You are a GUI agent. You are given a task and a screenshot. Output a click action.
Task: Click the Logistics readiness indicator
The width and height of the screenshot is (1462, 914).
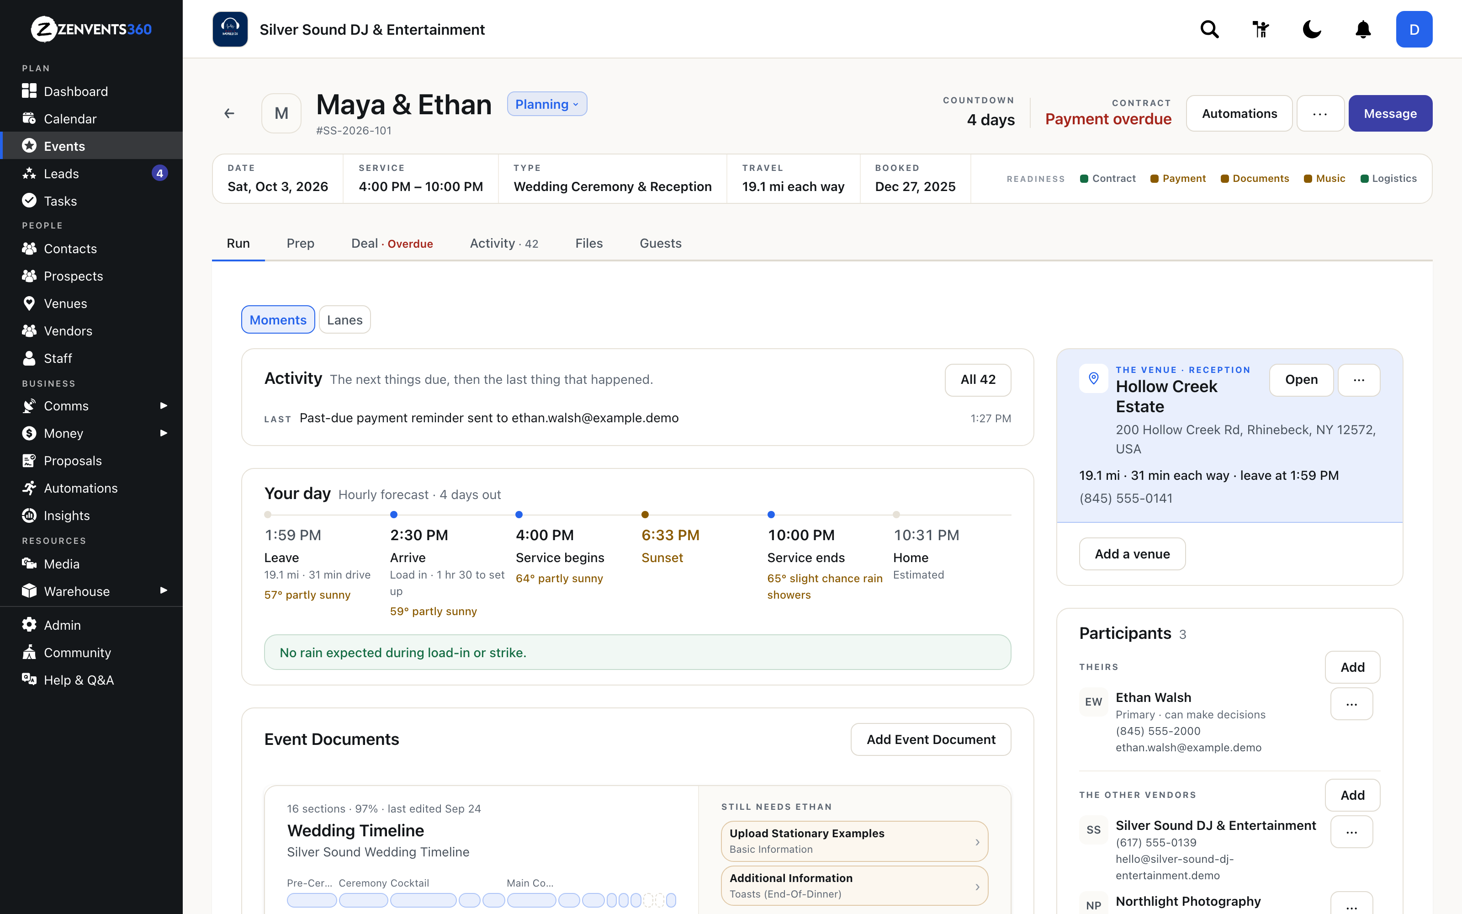(1388, 178)
